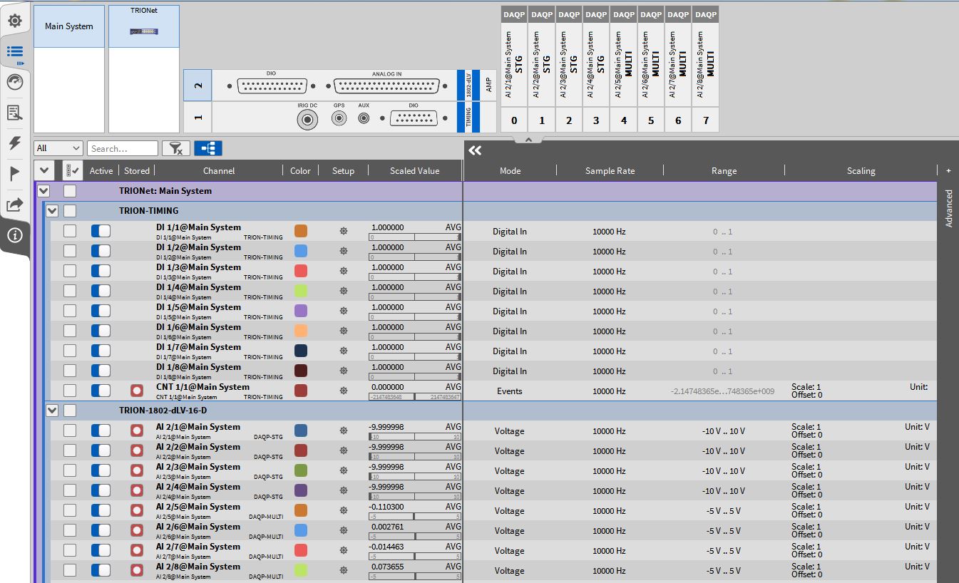The image size is (959, 583).
Task: Tick the checkbox for AI 2/5@Main System
Action: [70, 510]
